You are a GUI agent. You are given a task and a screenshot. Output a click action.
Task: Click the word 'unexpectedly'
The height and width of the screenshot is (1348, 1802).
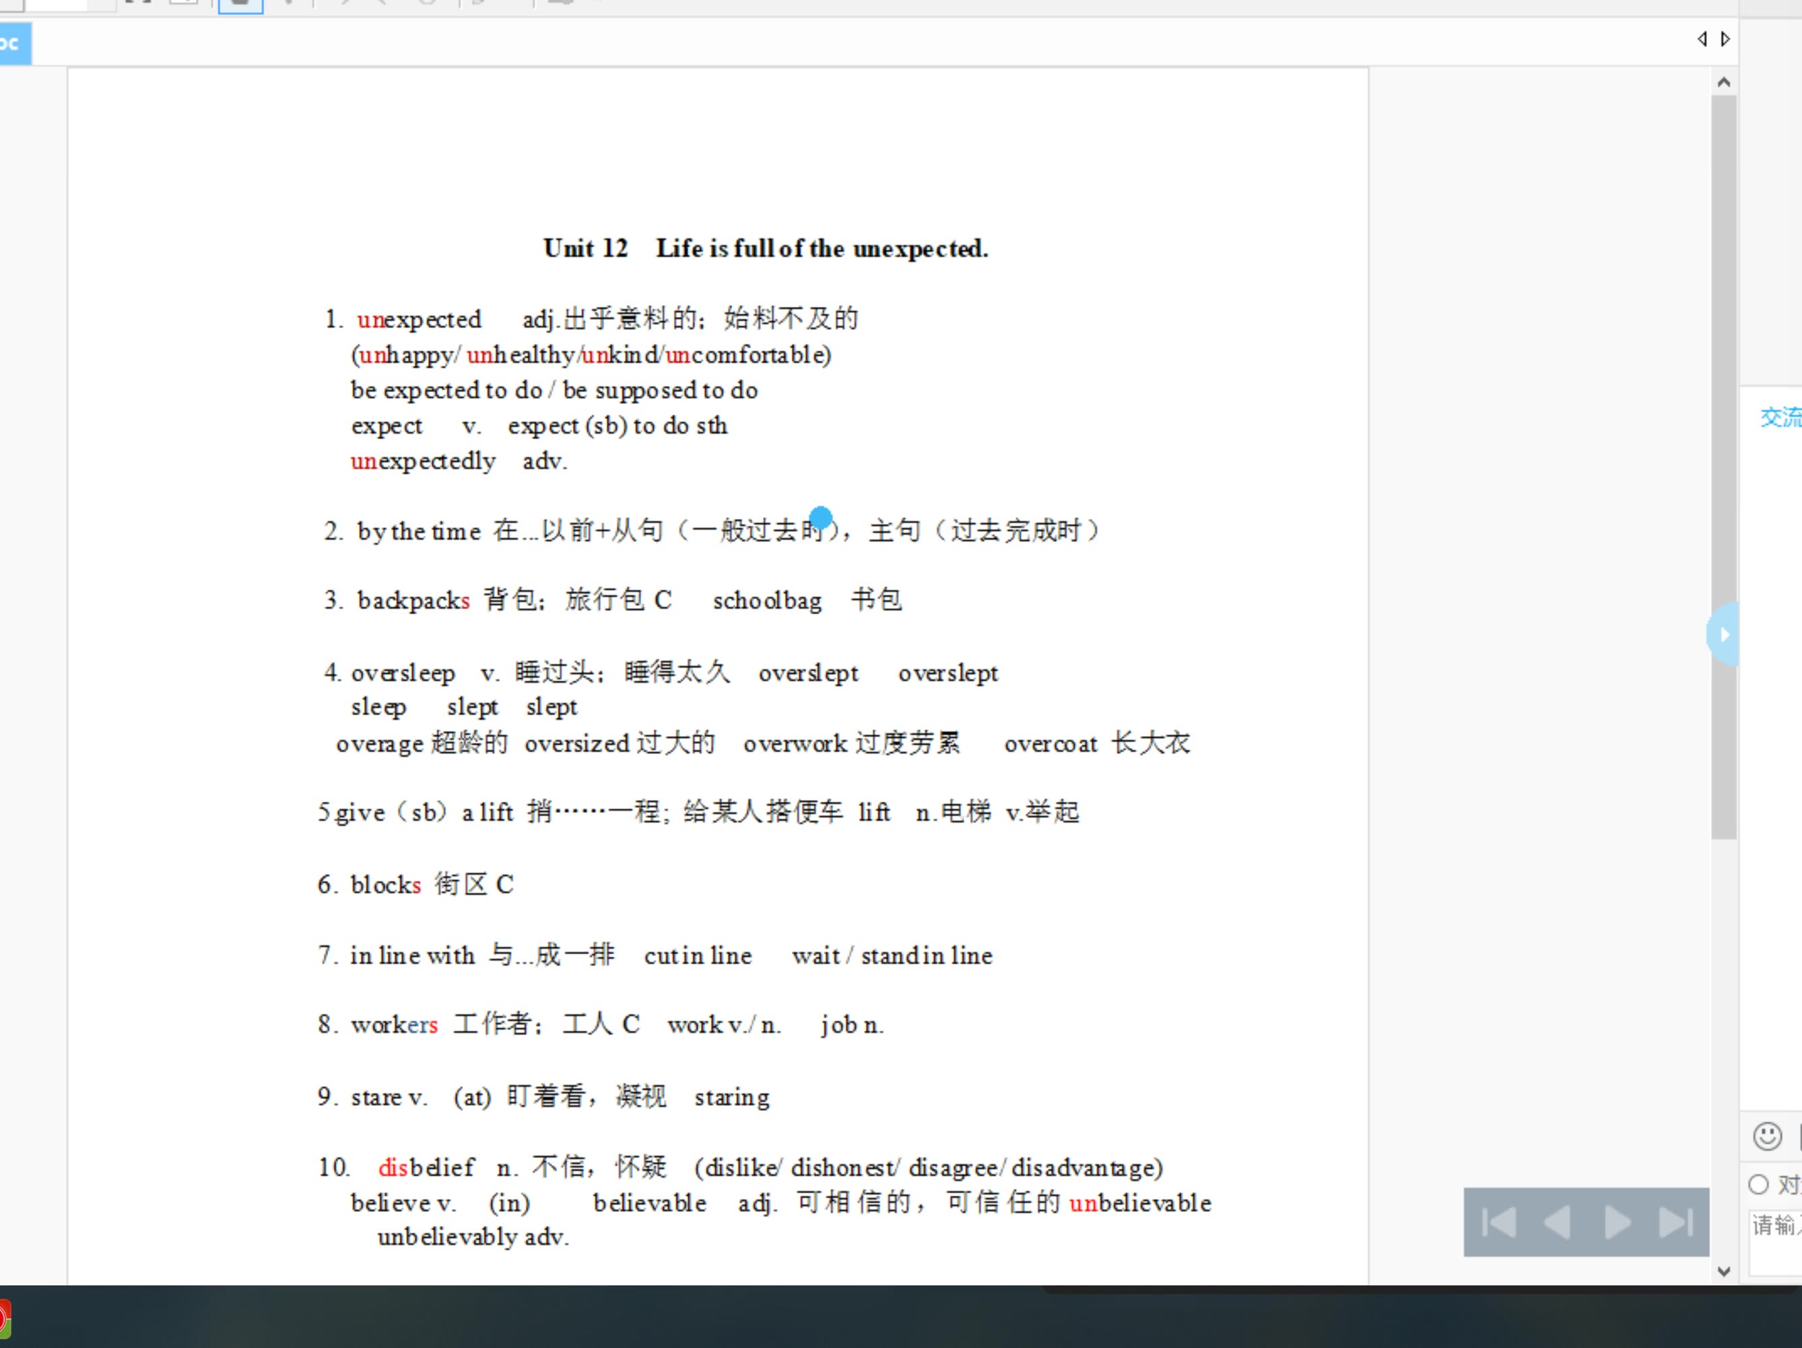[424, 462]
